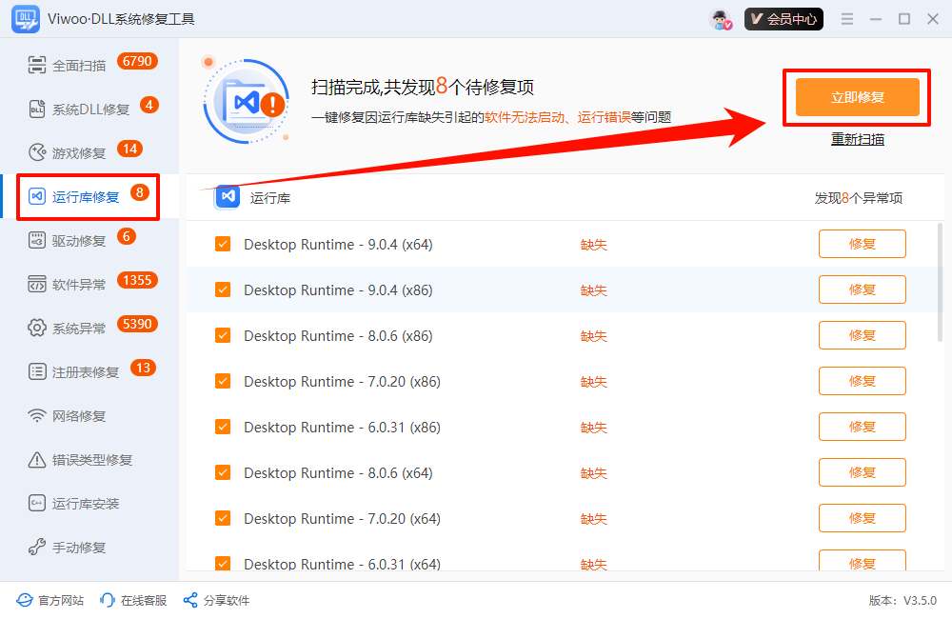952x619 pixels.
Task: Open the hamburger menu in title bar
Action: click(x=847, y=19)
